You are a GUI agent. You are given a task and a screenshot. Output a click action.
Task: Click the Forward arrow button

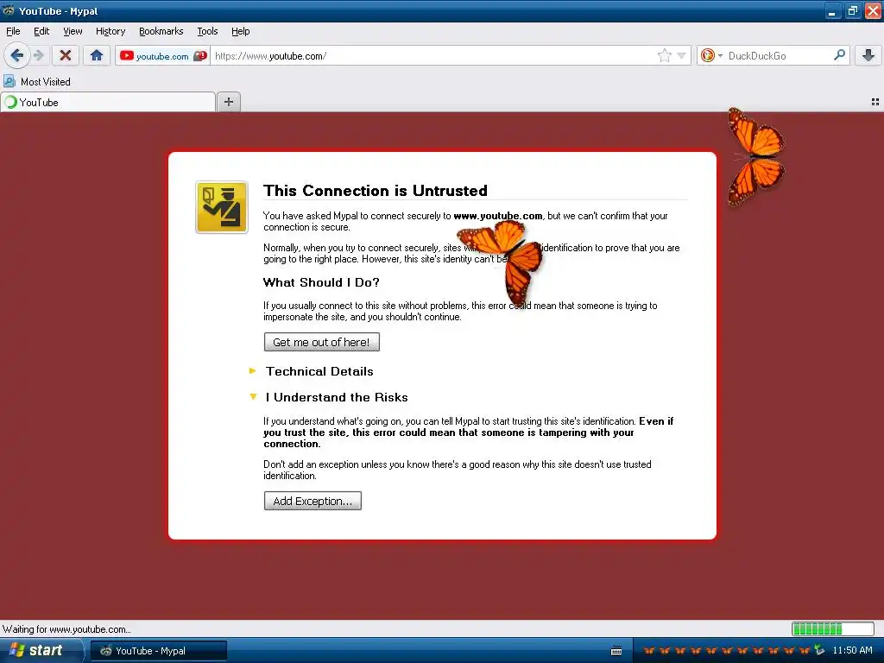pos(38,55)
